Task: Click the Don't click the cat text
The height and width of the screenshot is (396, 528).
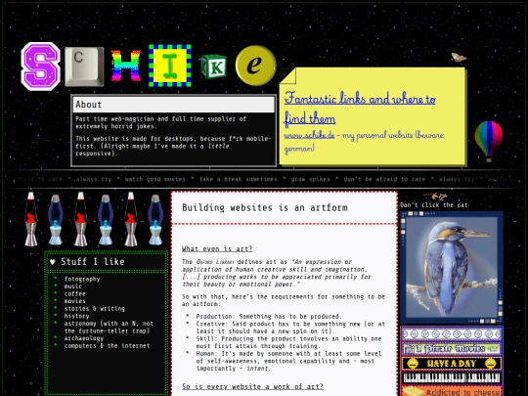Action: [434, 205]
